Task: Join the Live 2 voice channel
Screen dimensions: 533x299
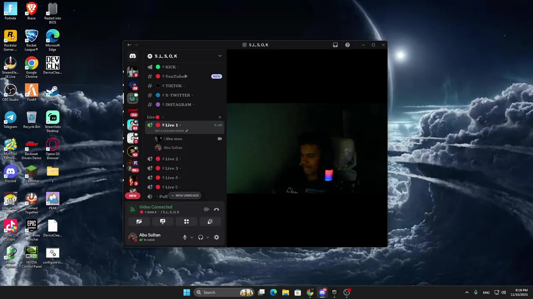Action: [184, 159]
